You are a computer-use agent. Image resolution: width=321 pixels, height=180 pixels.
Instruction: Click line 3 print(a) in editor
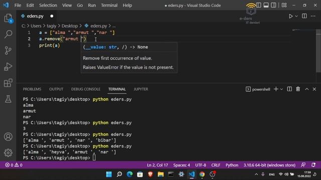49,45
